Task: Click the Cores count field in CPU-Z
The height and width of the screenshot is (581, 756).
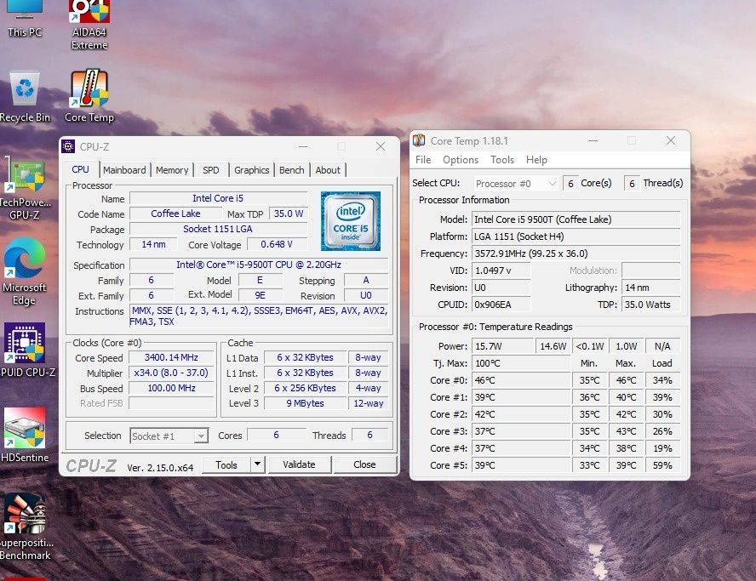Action: coord(277,435)
